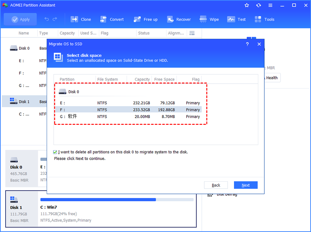
Task: Click the Capacity column header in dialog
Action: (x=142, y=79)
